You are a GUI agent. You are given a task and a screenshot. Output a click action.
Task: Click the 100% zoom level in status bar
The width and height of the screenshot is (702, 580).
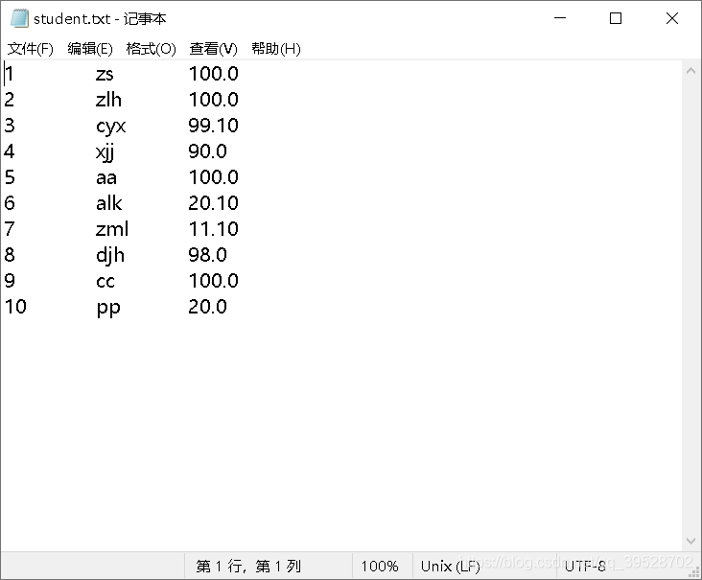380,567
